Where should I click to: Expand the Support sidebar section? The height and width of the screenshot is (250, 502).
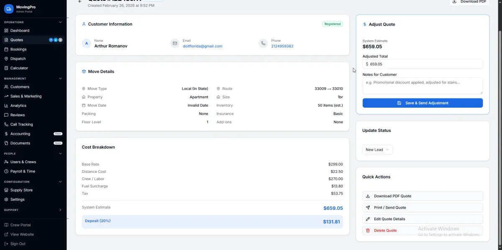pyautogui.click(x=60, y=210)
